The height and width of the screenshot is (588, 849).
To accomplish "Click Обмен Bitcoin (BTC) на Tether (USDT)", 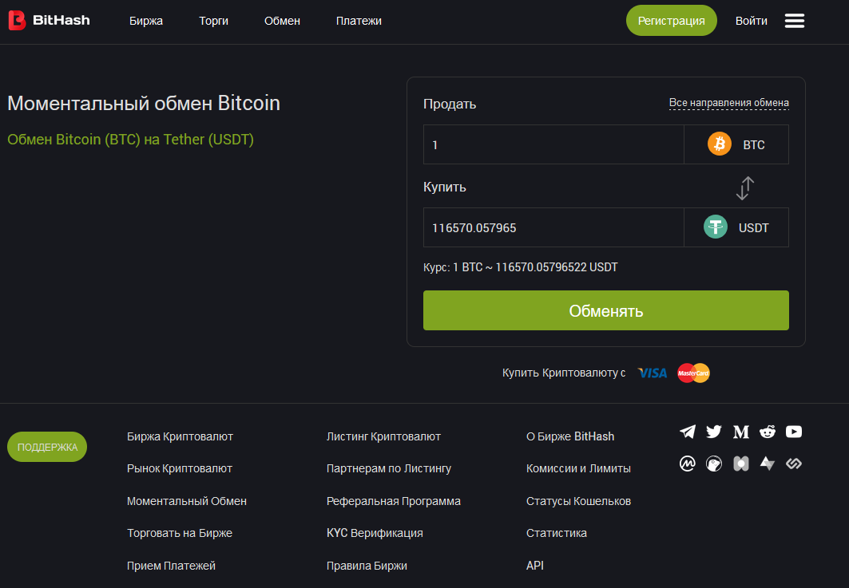I will 130,140.
